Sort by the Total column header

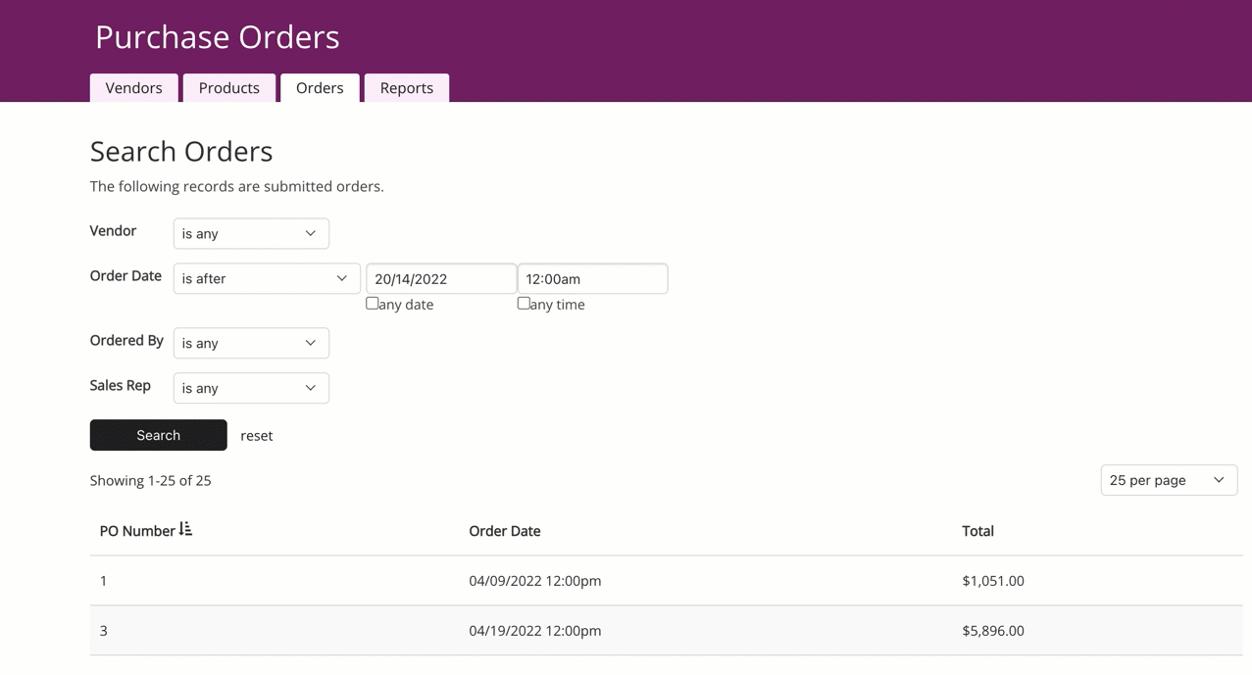(x=977, y=531)
